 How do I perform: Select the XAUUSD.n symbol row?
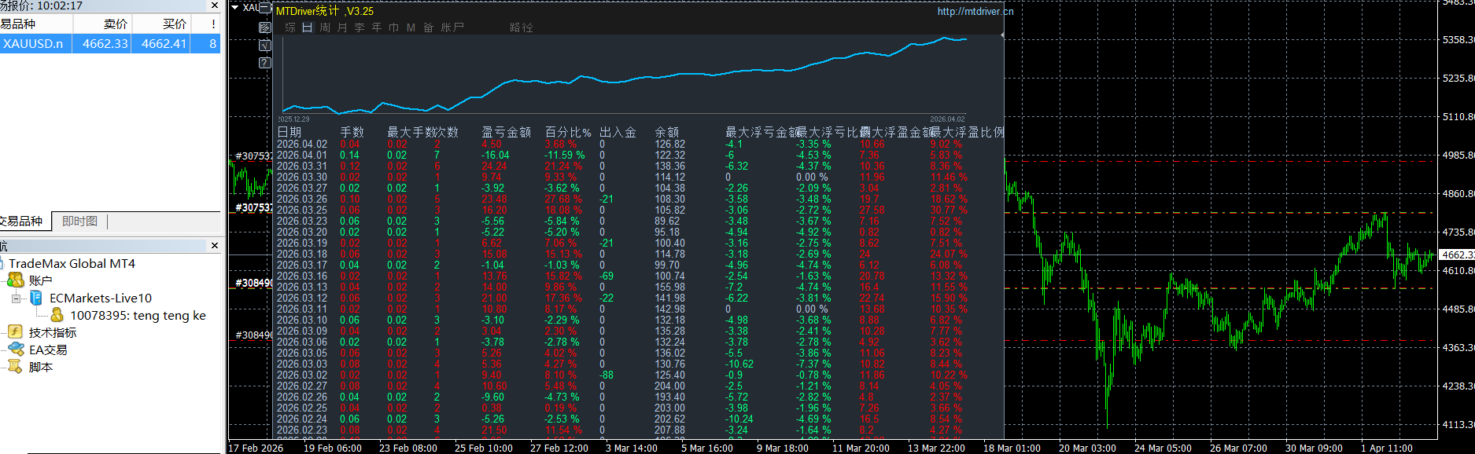tap(33, 44)
